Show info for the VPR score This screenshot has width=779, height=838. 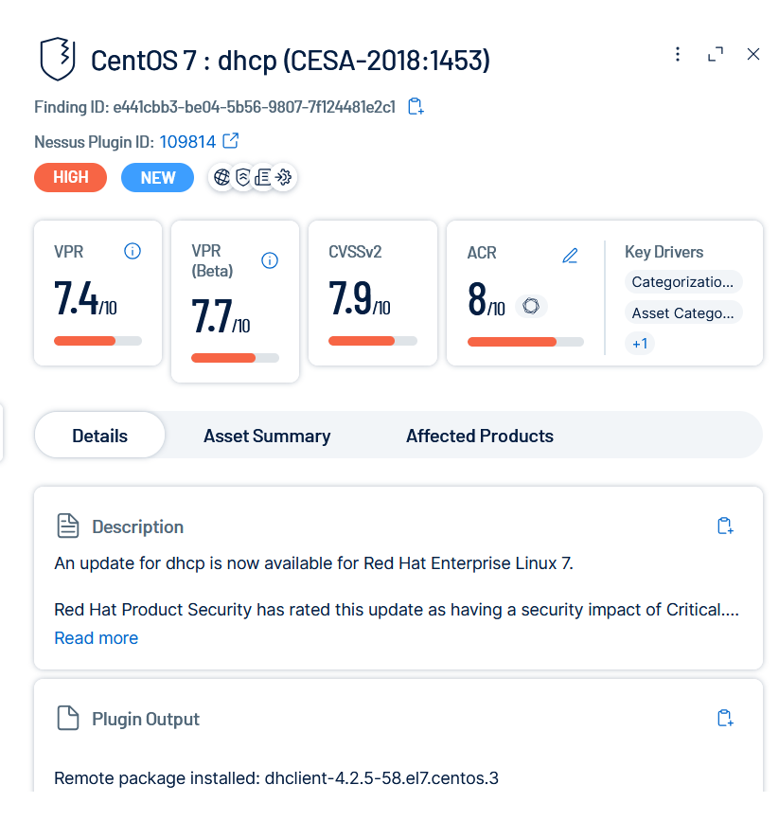133,251
